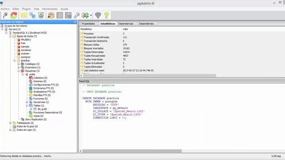Screen dimensions: 285x160
Task: Refresh the selected object via toolbar
Action: point(14,16)
